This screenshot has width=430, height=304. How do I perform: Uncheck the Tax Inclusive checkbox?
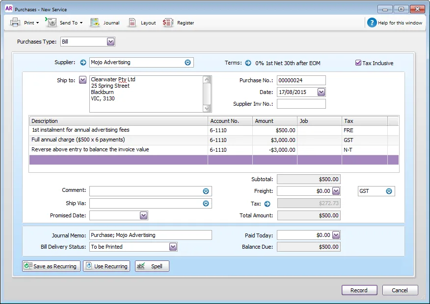click(x=358, y=63)
